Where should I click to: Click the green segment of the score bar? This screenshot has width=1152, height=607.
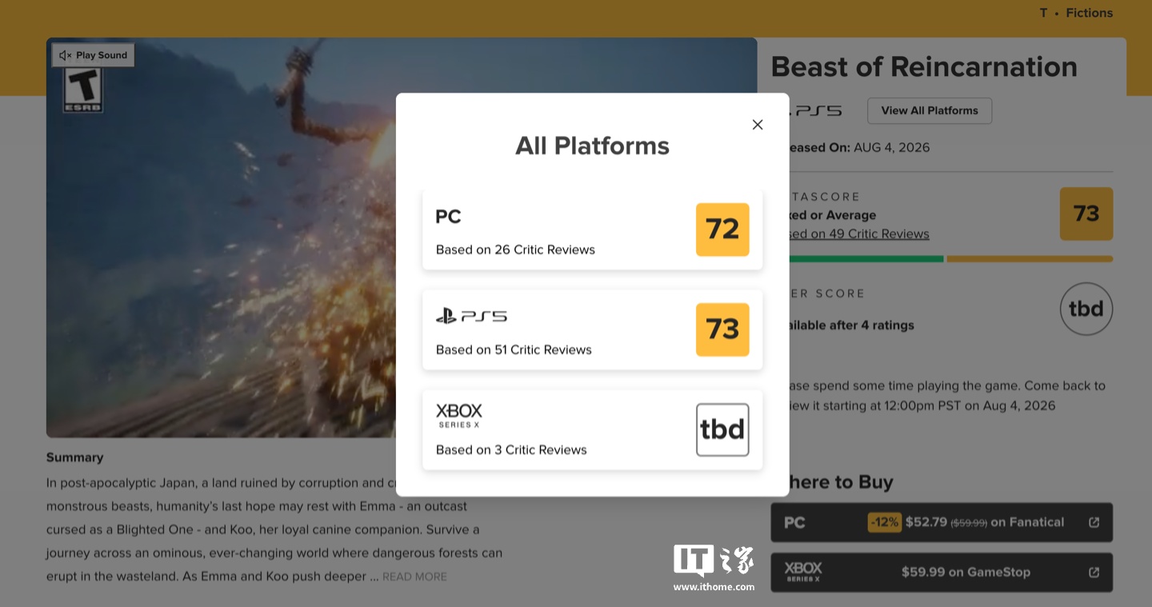coord(866,259)
